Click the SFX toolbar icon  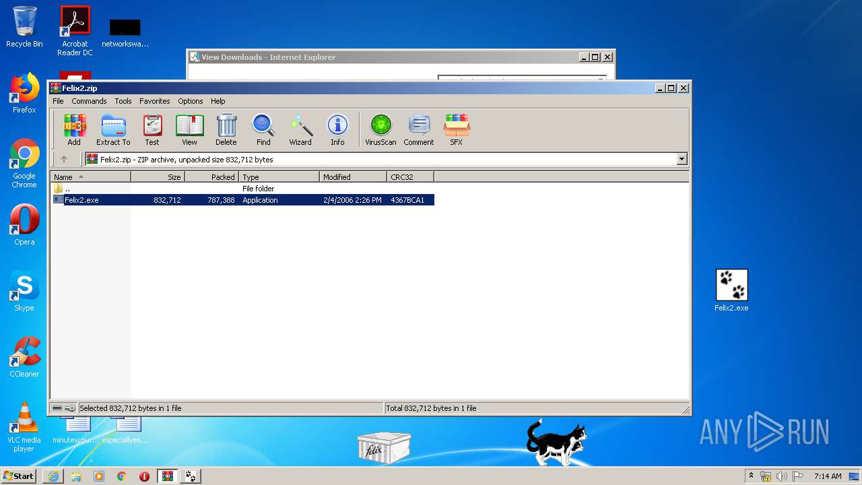click(456, 129)
